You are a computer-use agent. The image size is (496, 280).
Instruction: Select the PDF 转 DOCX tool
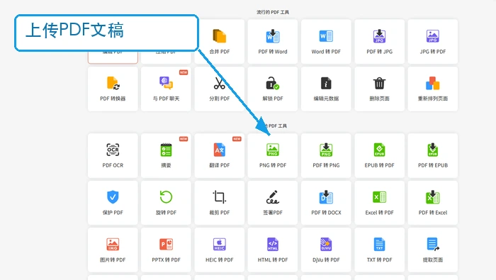(x=326, y=203)
